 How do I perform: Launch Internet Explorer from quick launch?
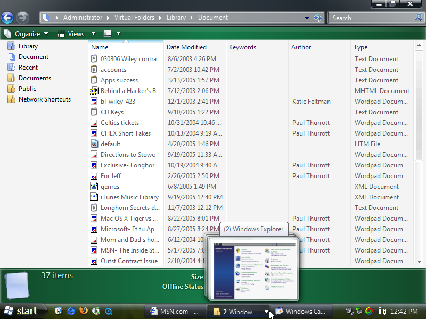[71, 311]
